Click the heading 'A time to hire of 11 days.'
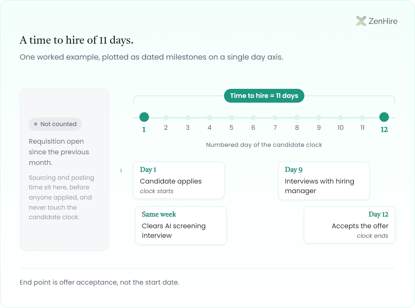The height and width of the screenshot is (308, 415). (77, 40)
